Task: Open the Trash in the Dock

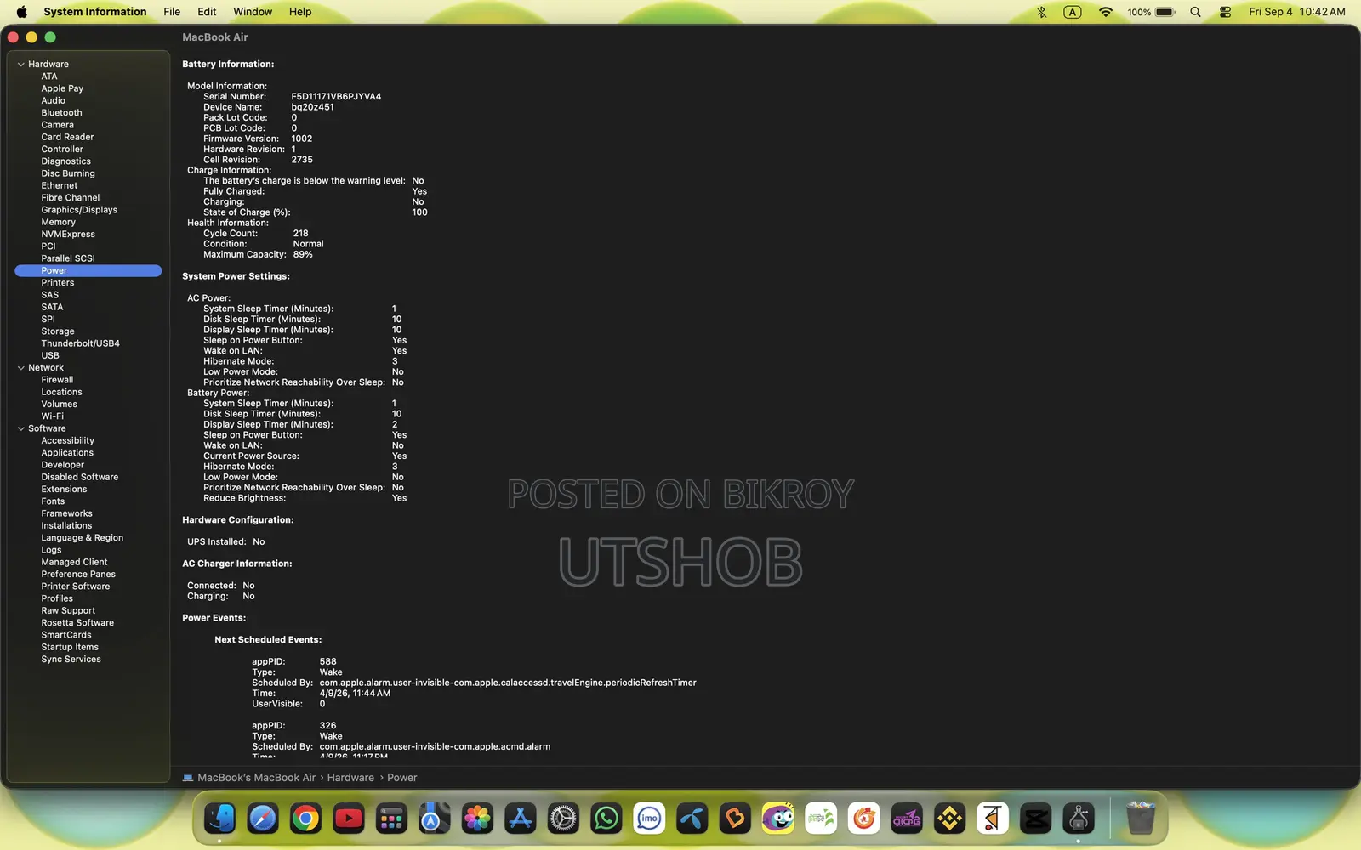Action: point(1140,819)
